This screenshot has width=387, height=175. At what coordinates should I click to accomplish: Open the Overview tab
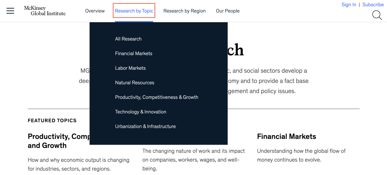(x=95, y=11)
